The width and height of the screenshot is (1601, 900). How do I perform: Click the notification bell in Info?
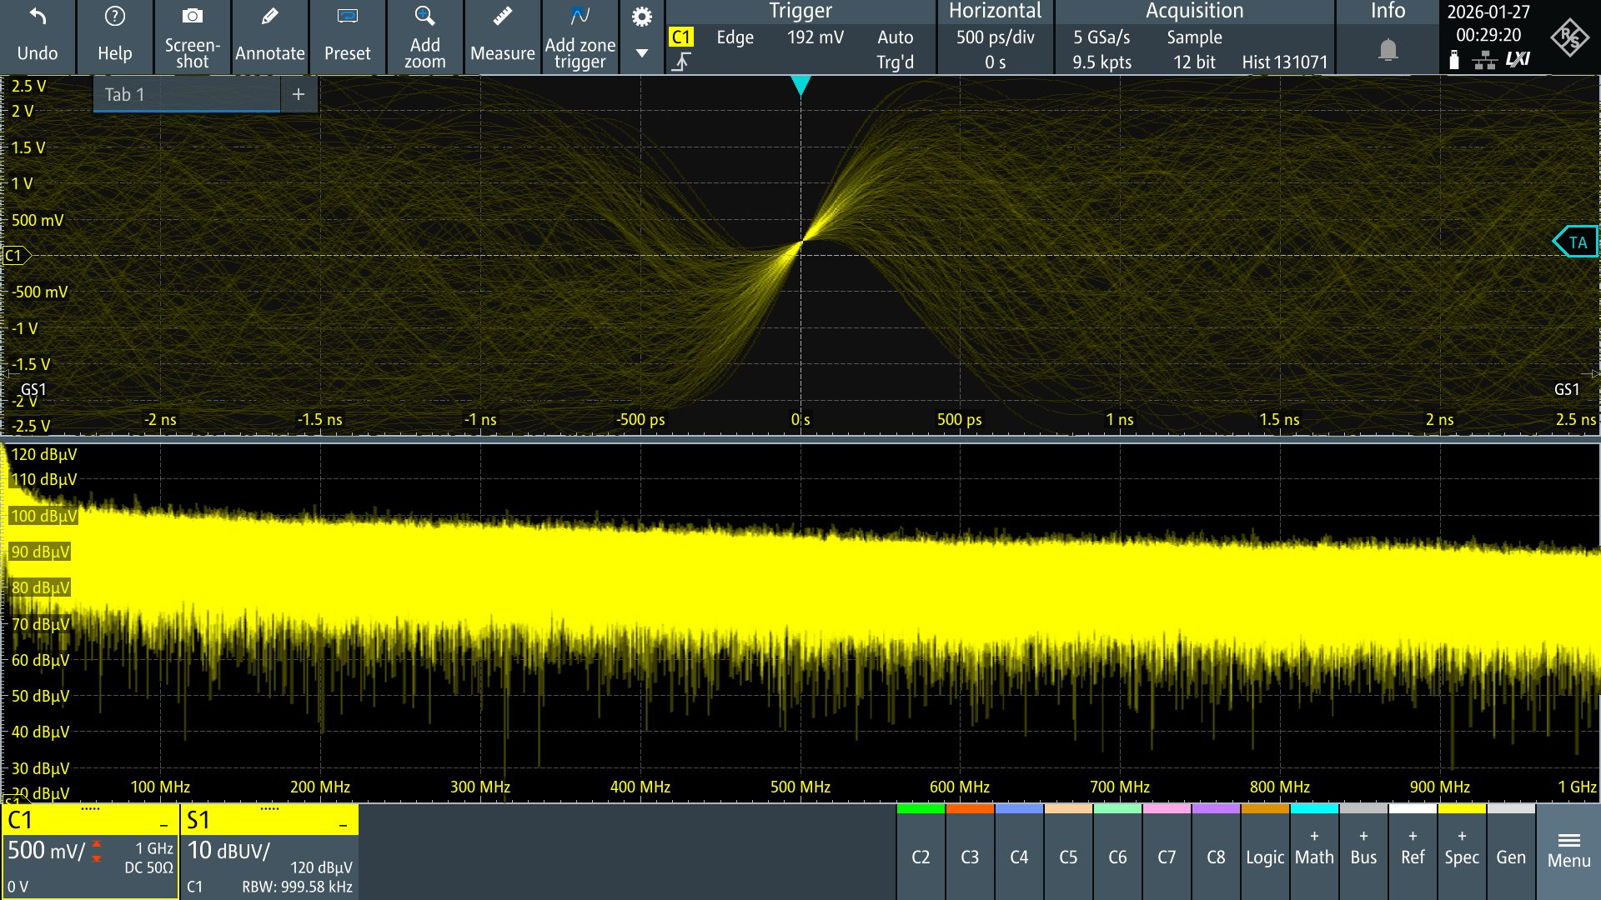1388,50
